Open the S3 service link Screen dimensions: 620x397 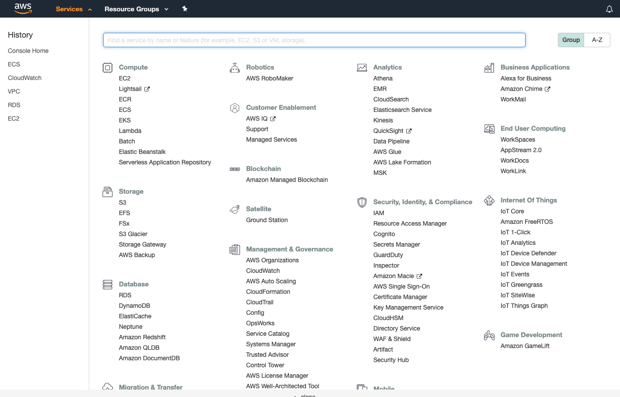click(x=122, y=202)
